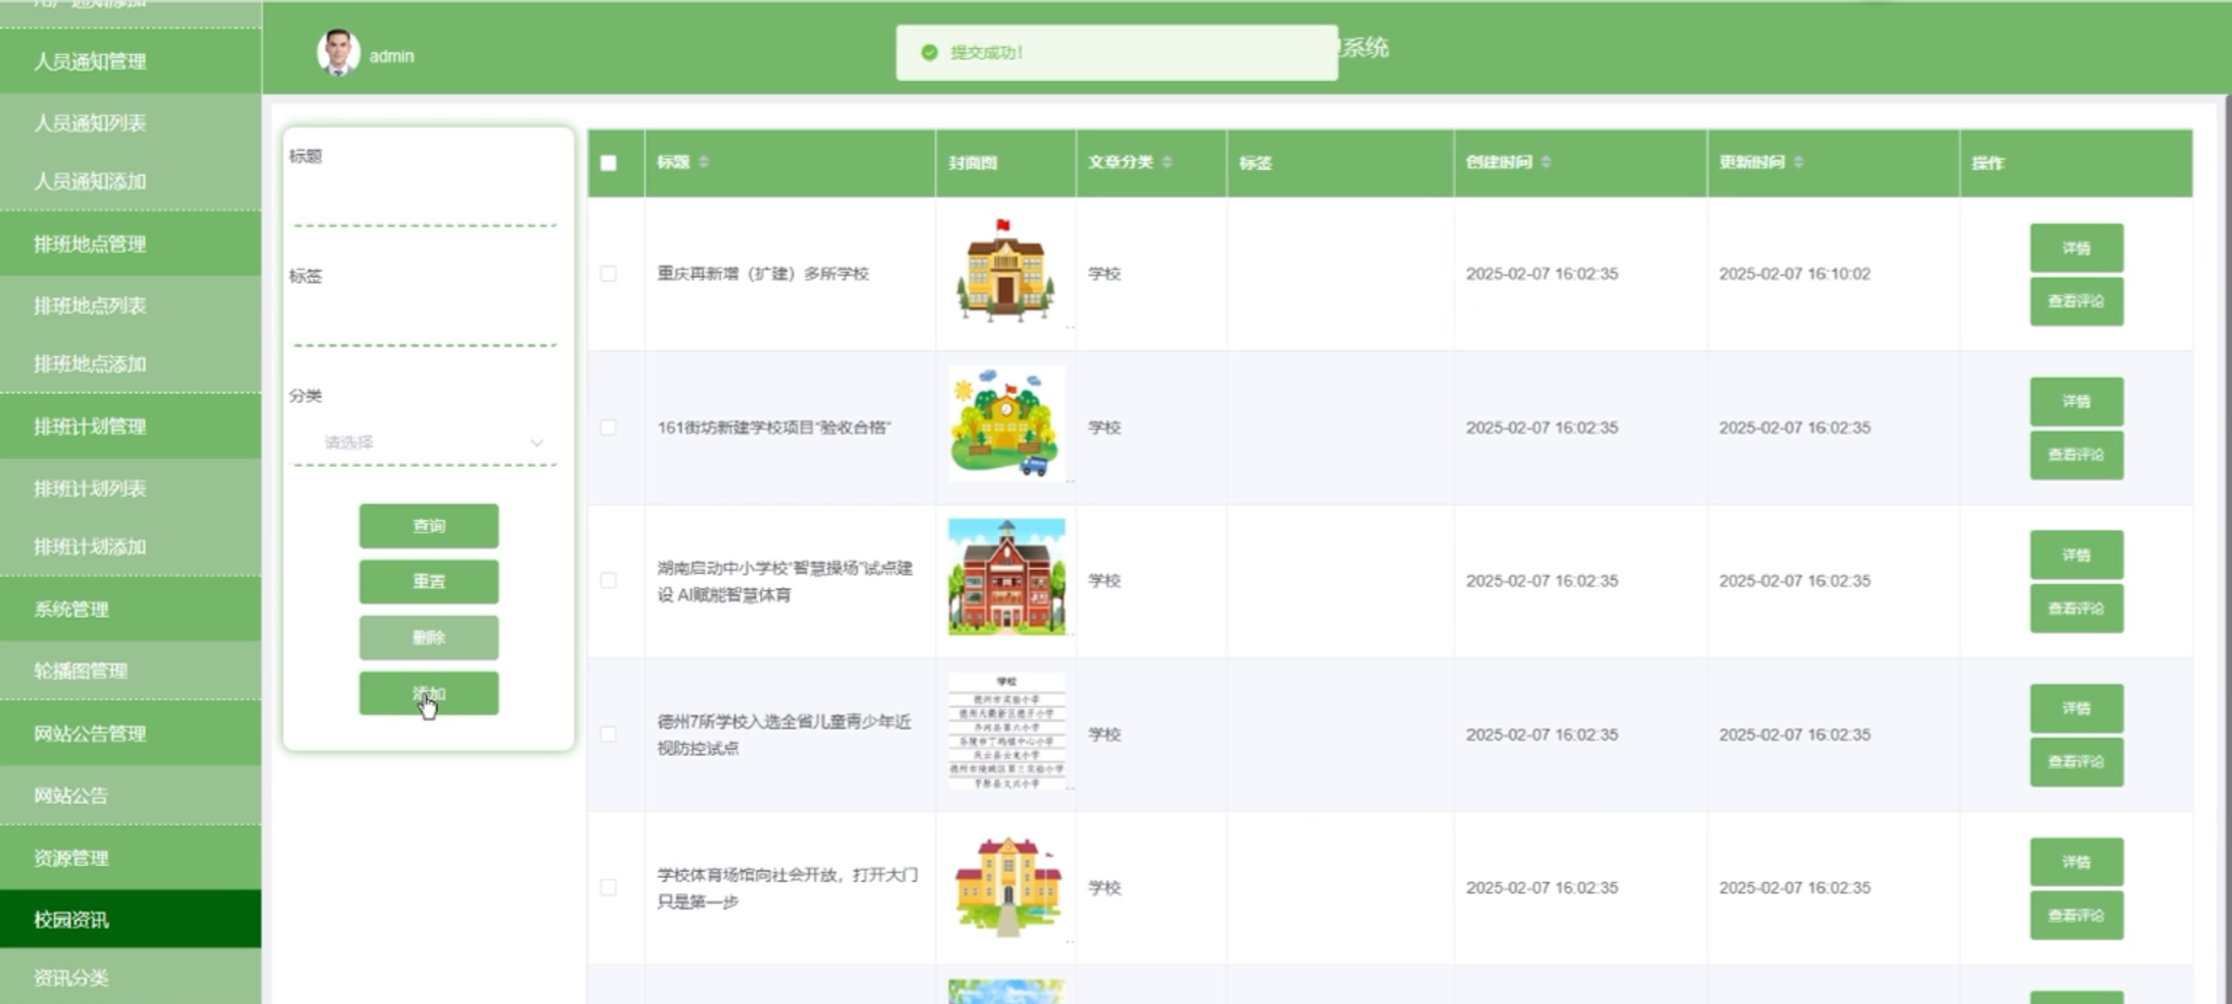Click the admin user avatar
The image size is (2232, 1004).
point(338,52)
